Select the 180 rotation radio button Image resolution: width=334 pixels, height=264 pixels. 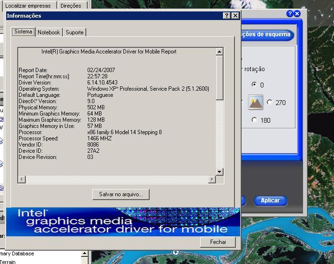pos(254,120)
